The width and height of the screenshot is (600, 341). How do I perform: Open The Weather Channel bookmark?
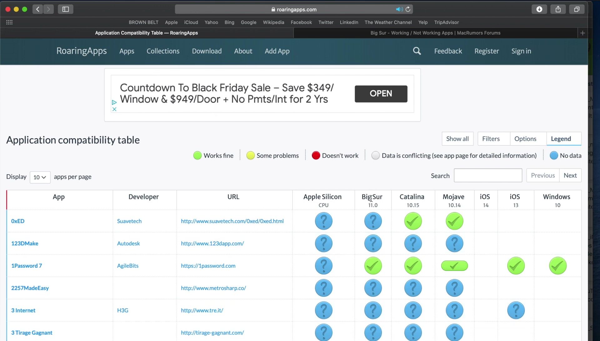pyautogui.click(x=388, y=22)
